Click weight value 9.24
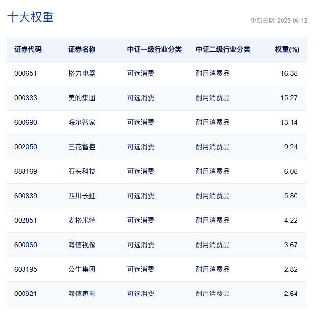Screen dimensions: 320x317 [291, 147]
